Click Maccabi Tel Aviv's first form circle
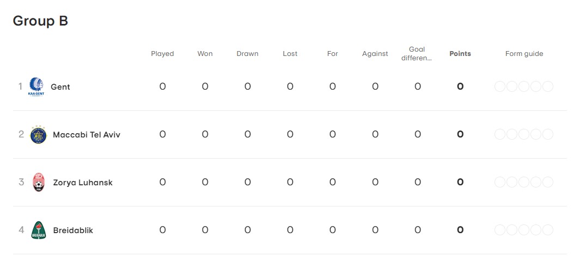The width and height of the screenshot is (580, 263). click(x=500, y=134)
